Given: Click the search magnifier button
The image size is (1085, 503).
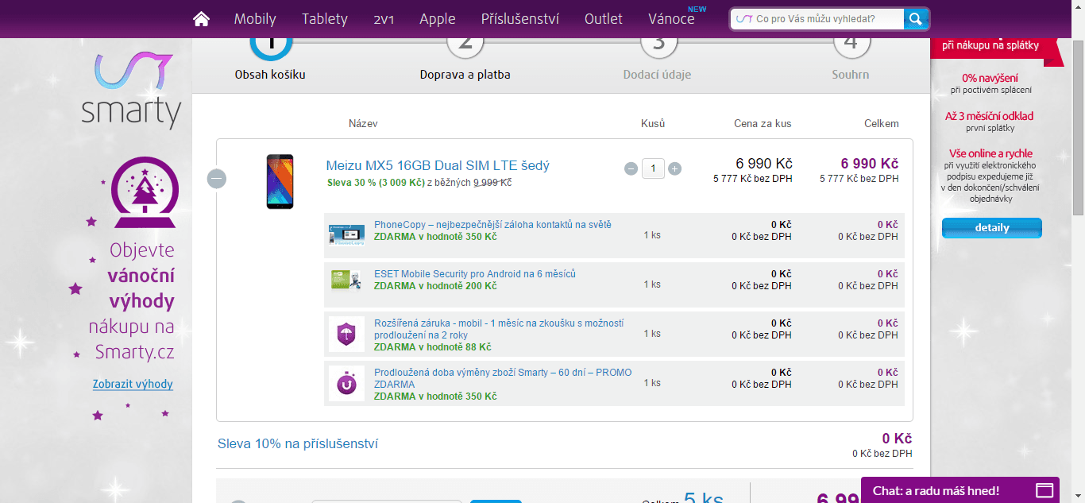Looking at the screenshot, I should coord(916,19).
